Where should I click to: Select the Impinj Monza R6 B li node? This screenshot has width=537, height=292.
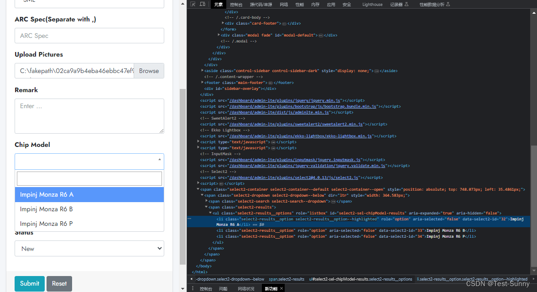(346, 231)
